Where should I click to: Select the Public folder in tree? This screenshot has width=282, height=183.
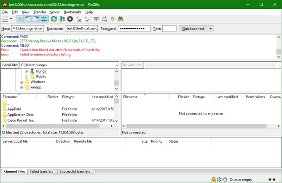pos(41,77)
